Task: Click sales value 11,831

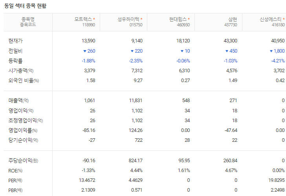Action: click(136, 101)
